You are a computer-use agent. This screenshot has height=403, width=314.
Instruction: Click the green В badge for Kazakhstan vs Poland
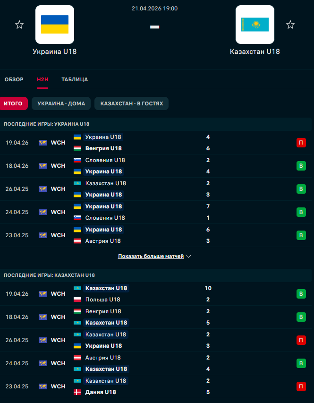tap(301, 294)
